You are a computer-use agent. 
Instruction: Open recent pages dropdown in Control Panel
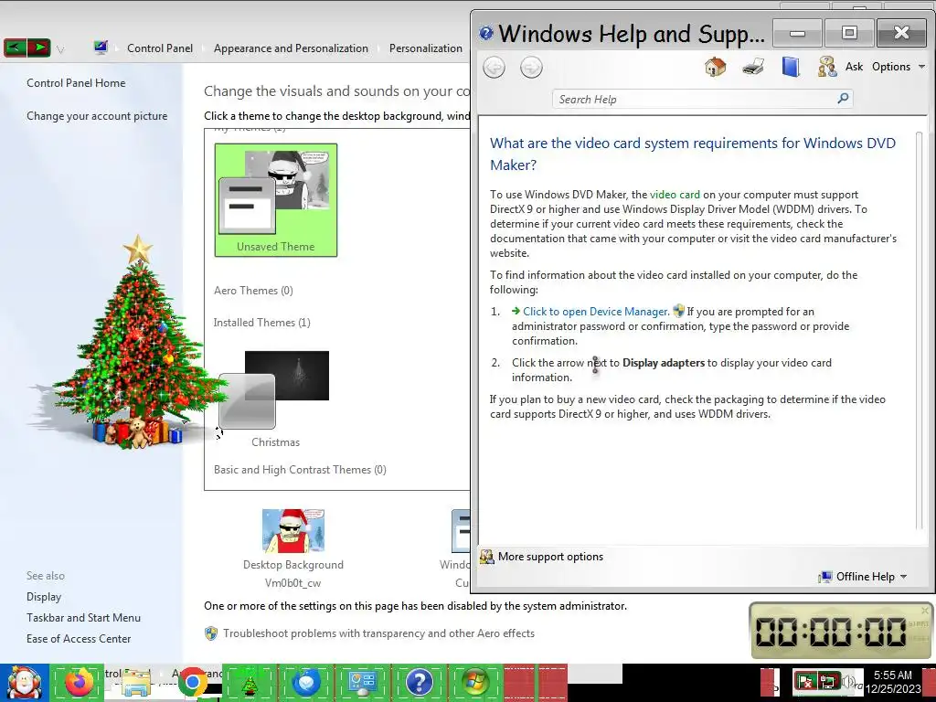(60, 49)
